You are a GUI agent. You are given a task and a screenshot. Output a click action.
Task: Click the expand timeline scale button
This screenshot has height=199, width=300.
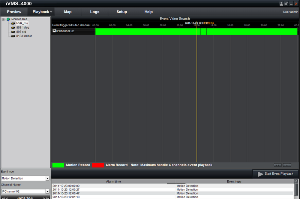[277, 165]
